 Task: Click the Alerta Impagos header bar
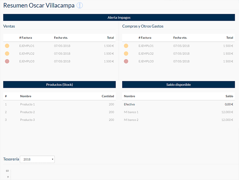click(x=119, y=18)
